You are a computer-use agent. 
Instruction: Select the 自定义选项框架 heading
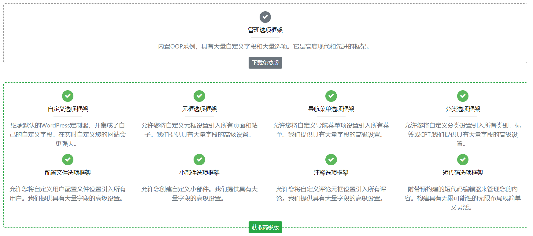pyautogui.click(x=68, y=109)
